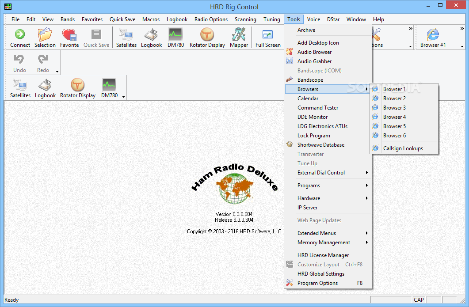This screenshot has height=307, width=469.
Task: Open the Bands menu
Action: click(68, 19)
